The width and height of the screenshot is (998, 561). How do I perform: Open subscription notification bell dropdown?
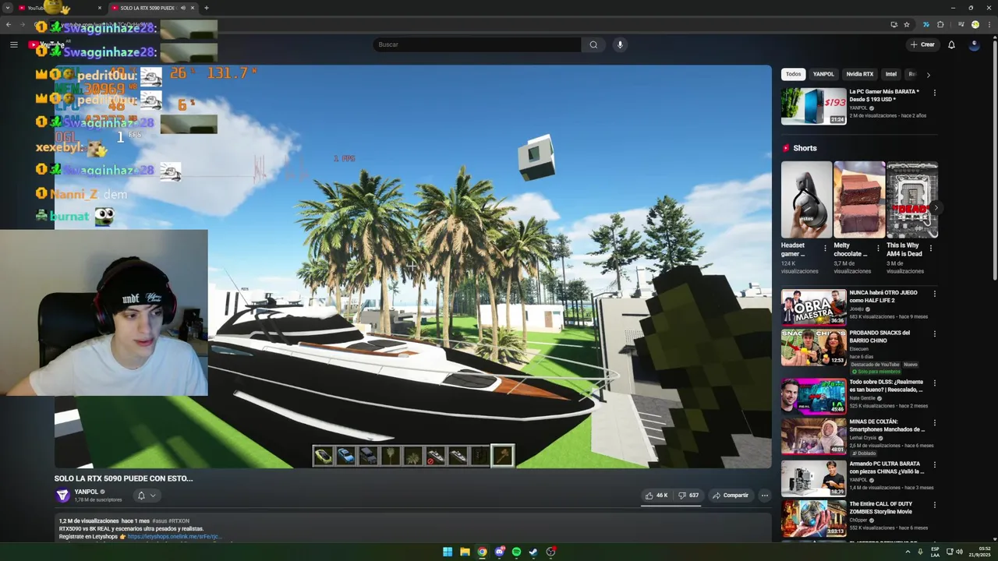[147, 496]
